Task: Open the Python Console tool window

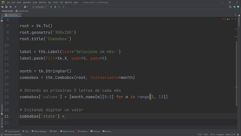Action: [67, 131]
